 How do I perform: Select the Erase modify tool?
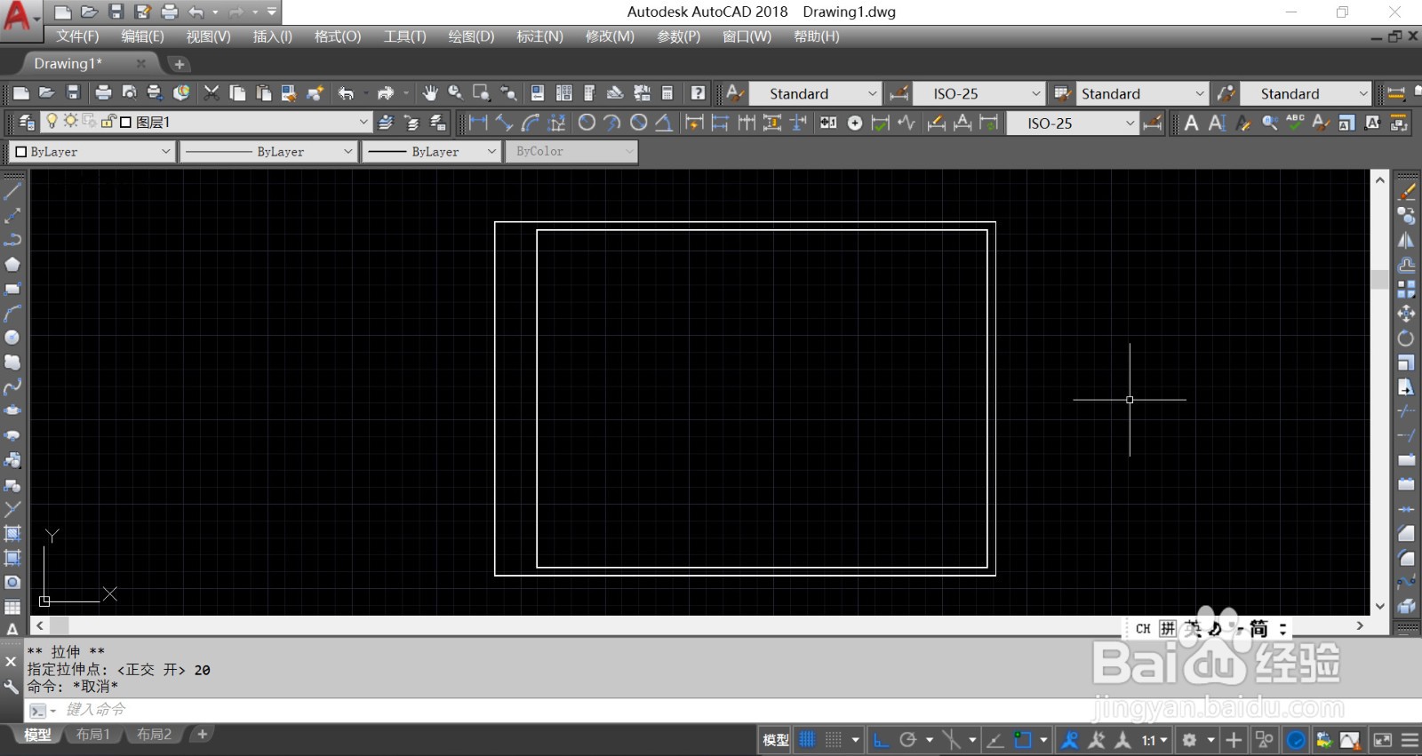[x=1406, y=190]
